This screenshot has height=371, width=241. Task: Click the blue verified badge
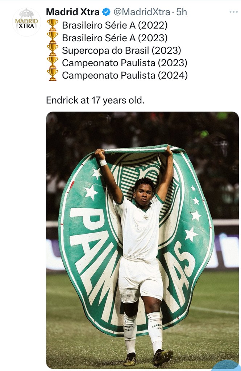(106, 12)
